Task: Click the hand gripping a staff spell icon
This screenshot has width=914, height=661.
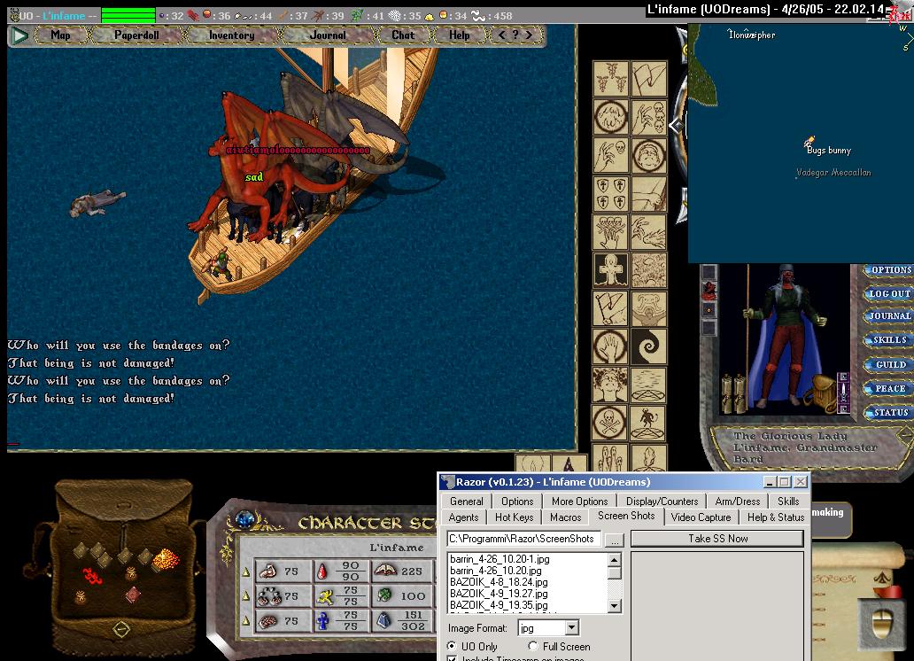Action: (648, 194)
